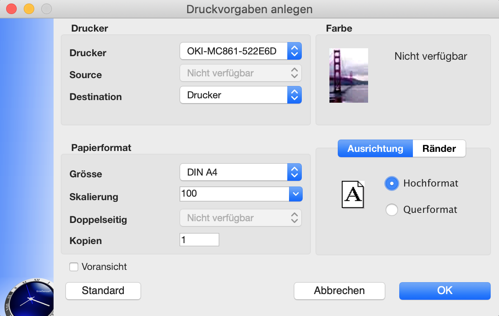Click the disabled Source dropdown
The width and height of the screenshot is (499, 316).
point(241,73)
